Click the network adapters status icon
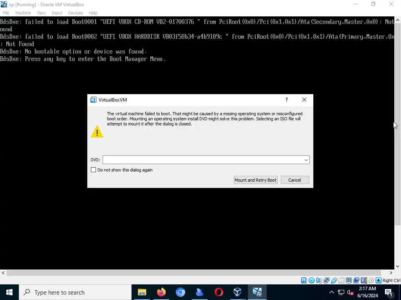This screenshot has height=300, width=401. pos(326,280)
